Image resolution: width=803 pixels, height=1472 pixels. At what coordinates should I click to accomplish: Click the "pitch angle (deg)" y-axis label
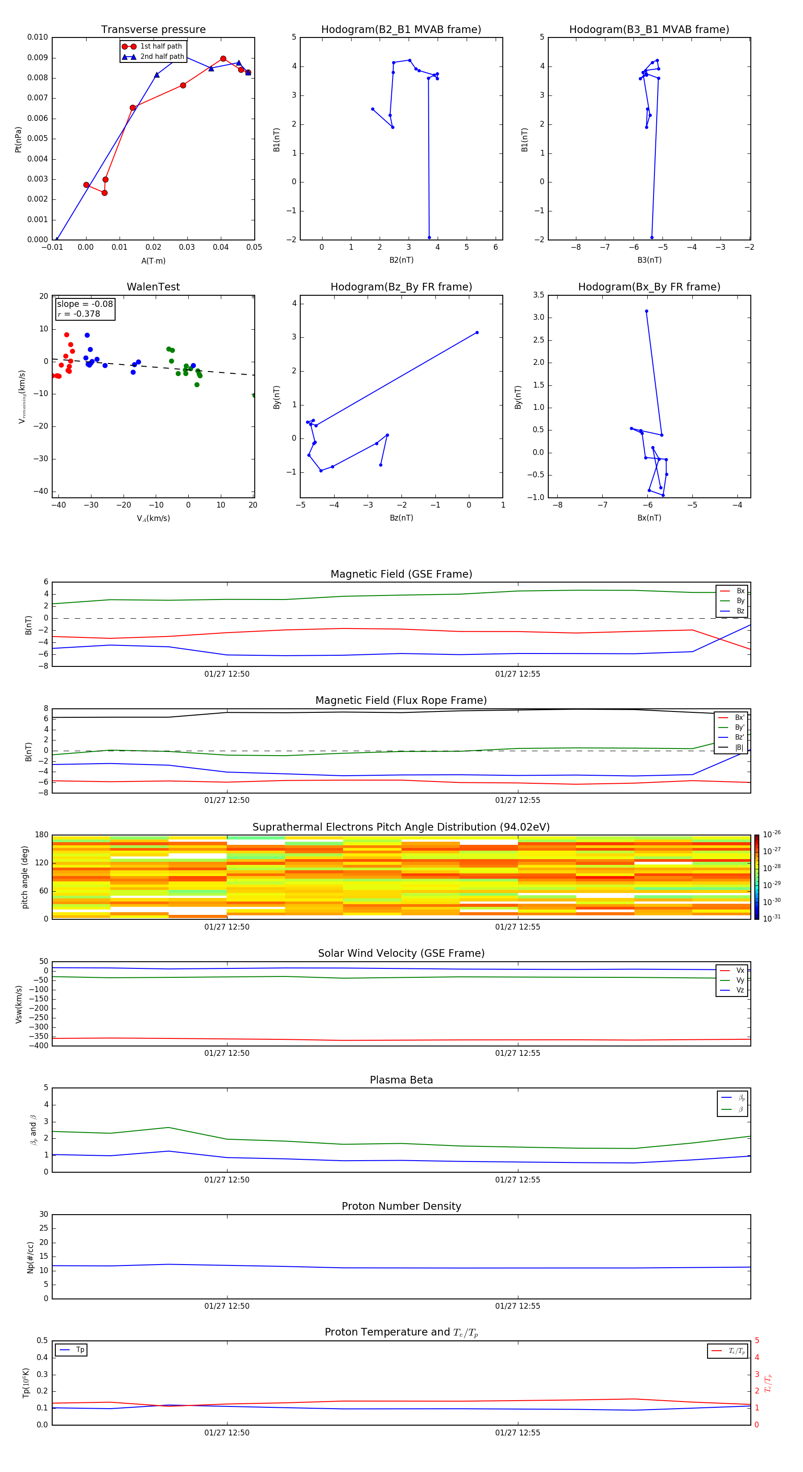pos(25,877)
